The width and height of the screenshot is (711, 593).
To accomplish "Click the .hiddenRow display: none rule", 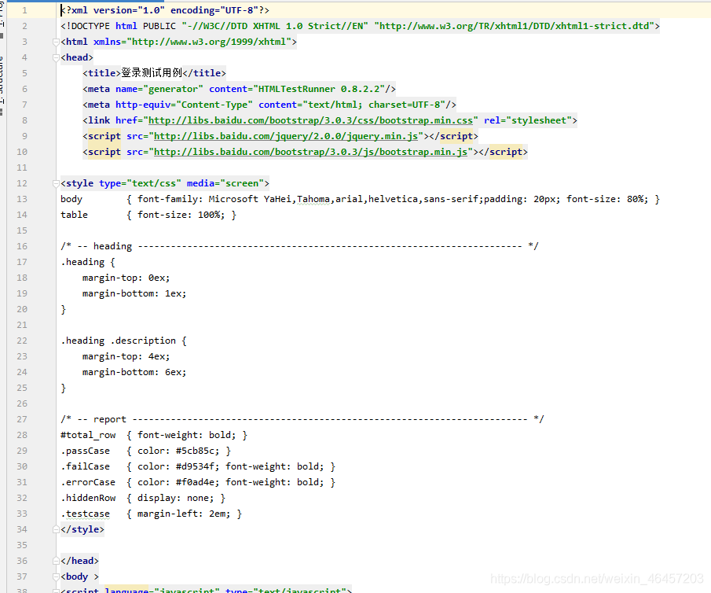I will [143, 498].
